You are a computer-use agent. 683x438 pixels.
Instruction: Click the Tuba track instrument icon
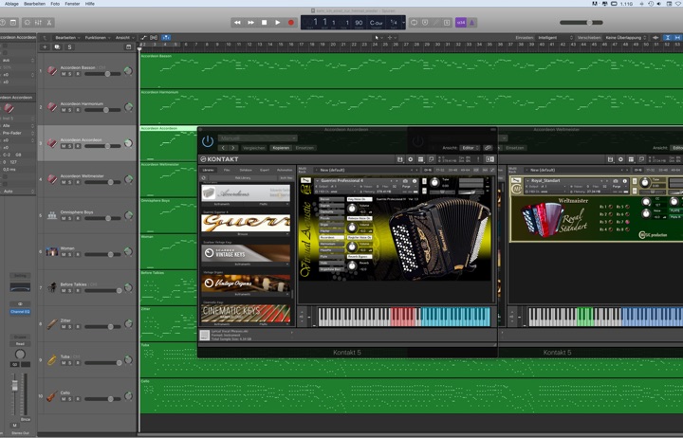[x=52, y=359]
